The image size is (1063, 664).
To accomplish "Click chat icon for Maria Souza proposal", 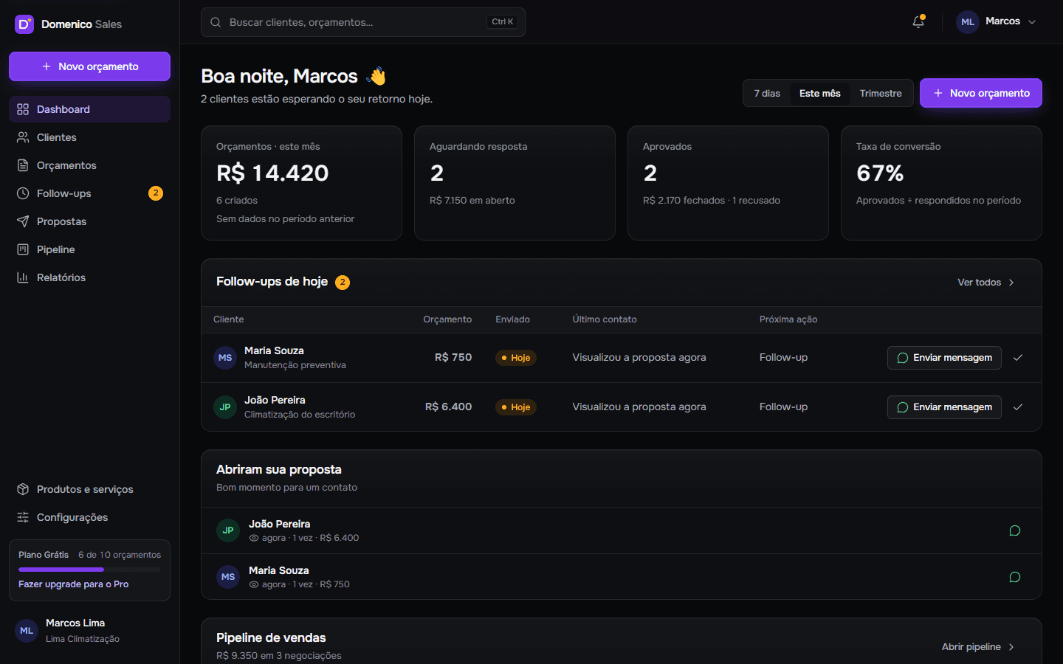I will coord(1015,577).
